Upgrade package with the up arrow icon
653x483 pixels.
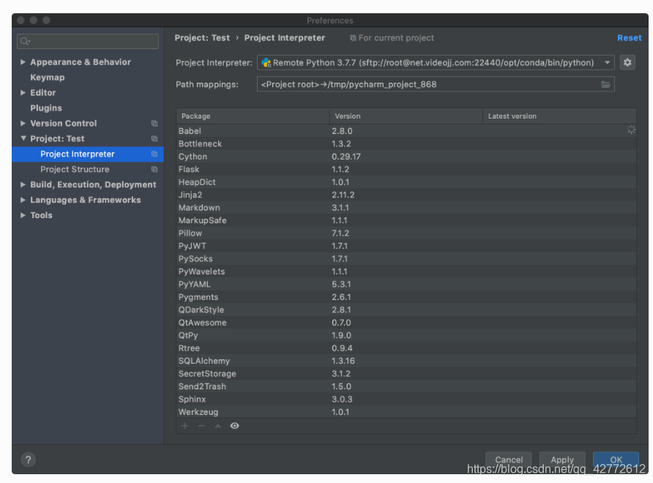click(218, 425)
